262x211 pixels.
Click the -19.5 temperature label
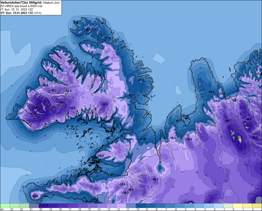coord(248,119)
